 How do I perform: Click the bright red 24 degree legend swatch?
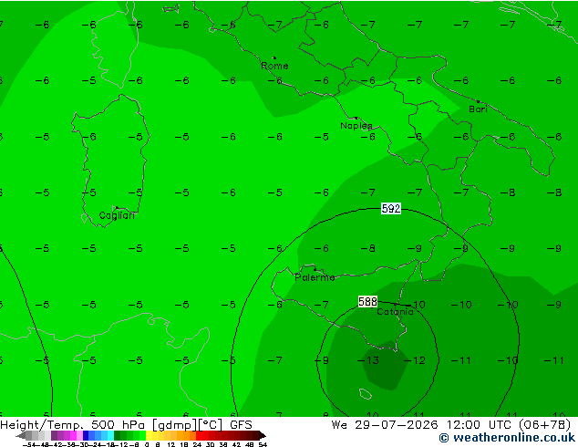click(x=199, y=435)
